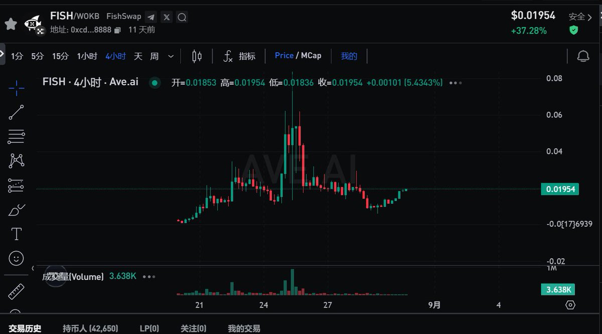Select the brush drawing tool

16,210
